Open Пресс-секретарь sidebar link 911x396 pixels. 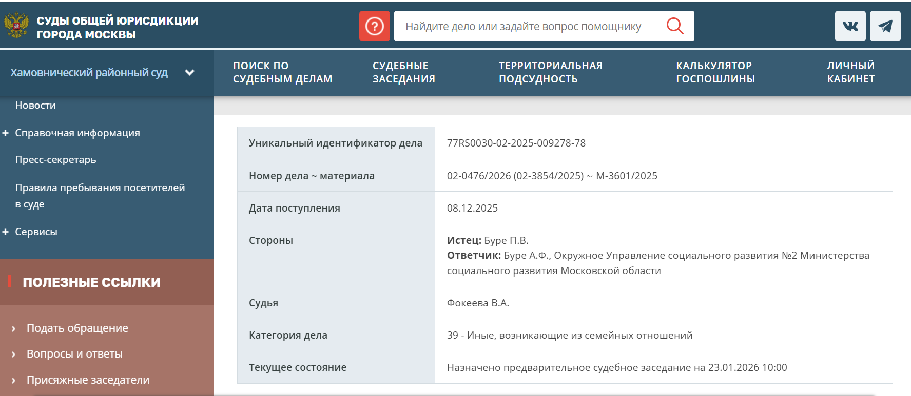[55, 159]
